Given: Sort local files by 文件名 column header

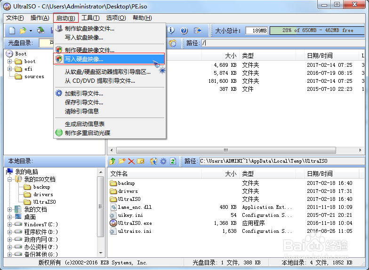Looking at the screenshot, I should coord(154,174).
